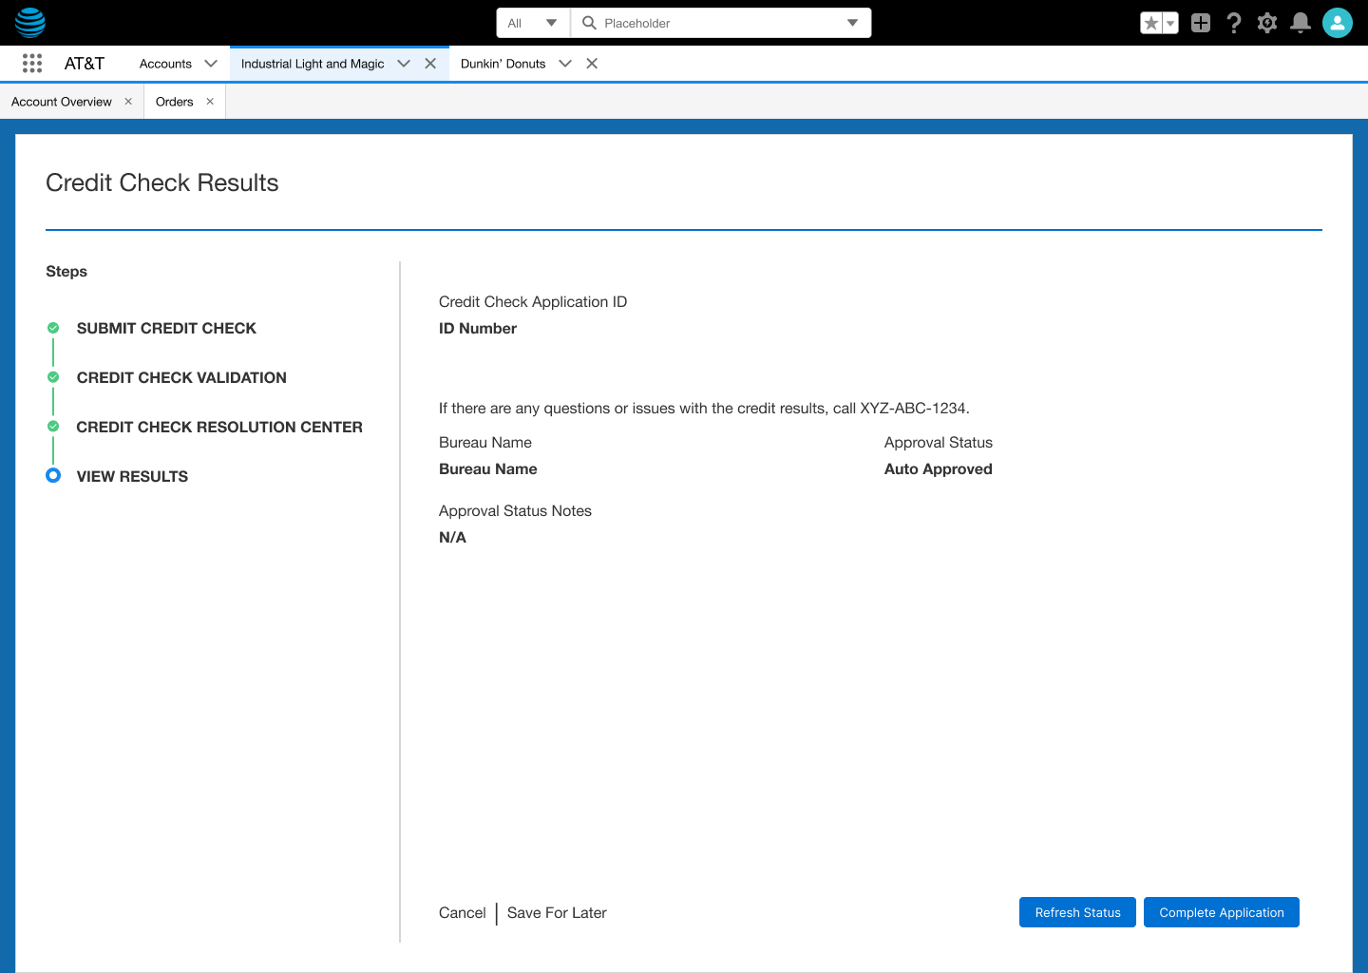This screenshot has height=973, width=1368.
Task: Open the All search scope dropdown
Action: point(532,22)
